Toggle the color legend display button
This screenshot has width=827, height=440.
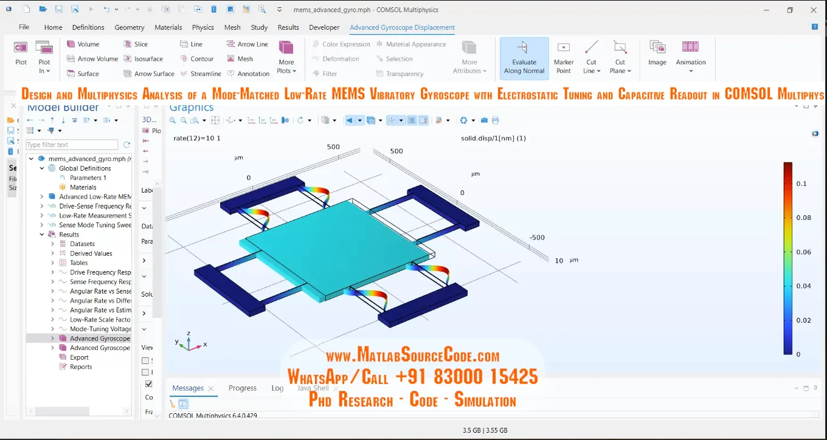pyautogui.click(x=423, y=120)
